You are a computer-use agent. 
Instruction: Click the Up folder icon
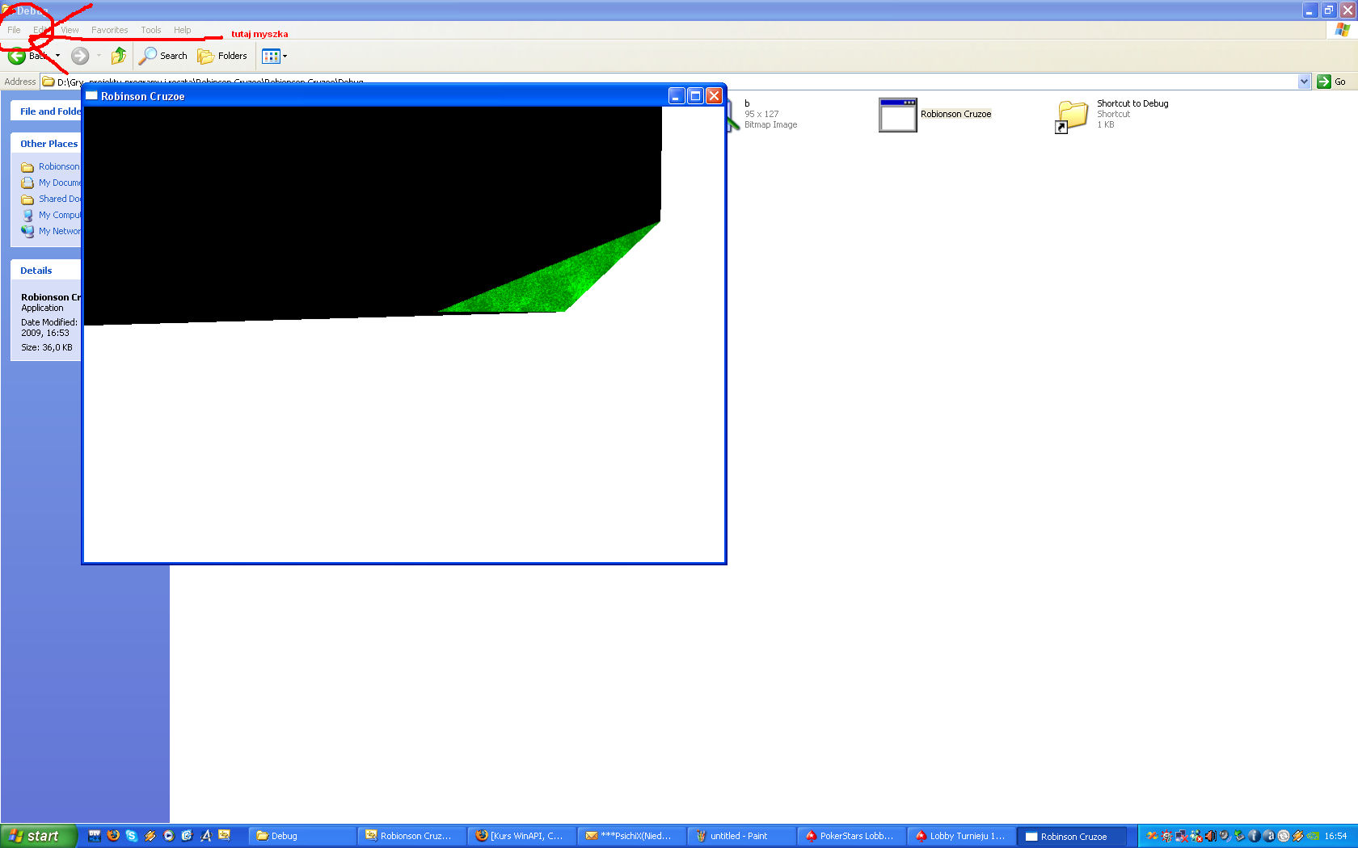(x=119, y=56)
